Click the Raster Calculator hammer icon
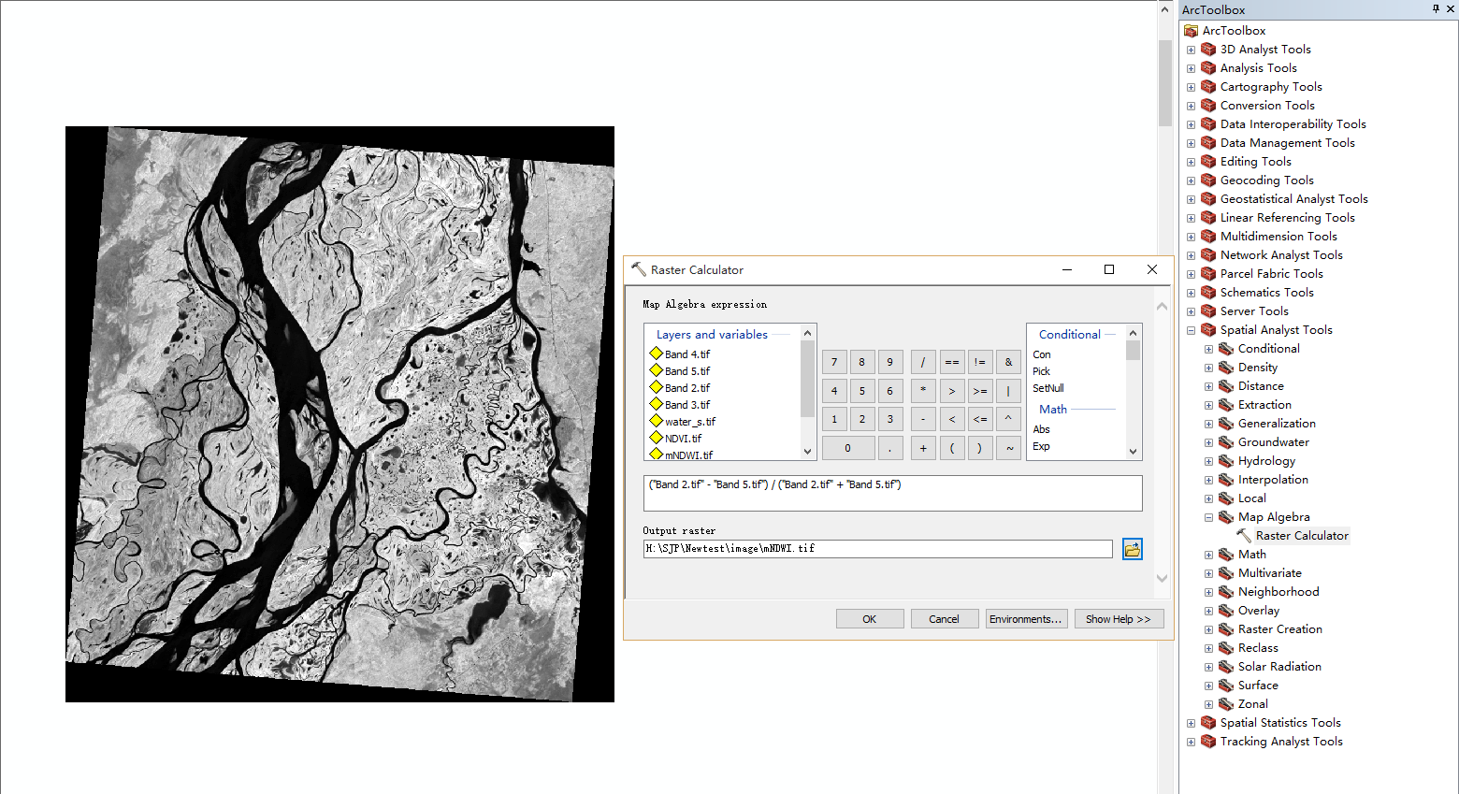Image resolution: width=1459 pixels, height=794 pixels. 1244,535
